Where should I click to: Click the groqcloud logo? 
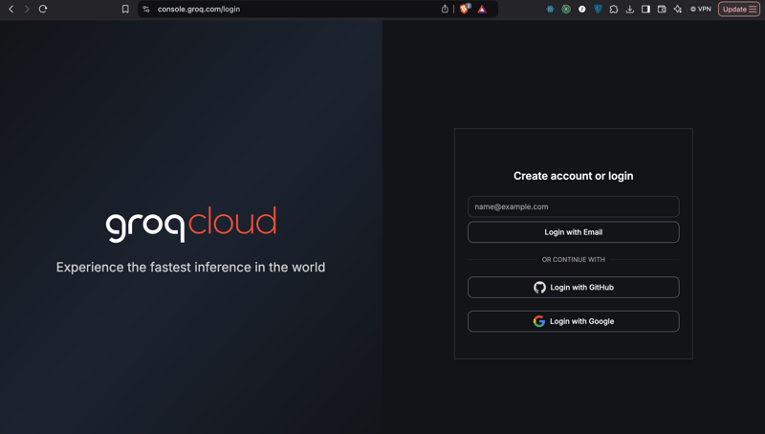coord(190,225)
